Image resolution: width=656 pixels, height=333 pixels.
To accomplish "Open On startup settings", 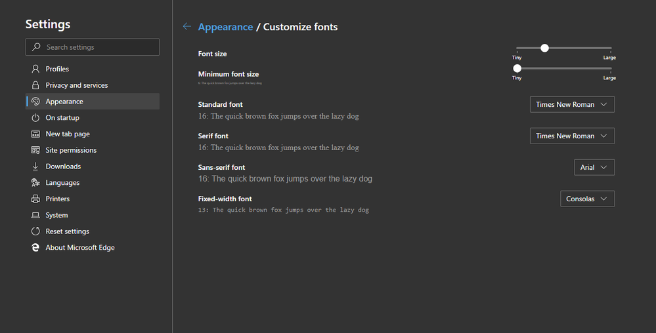I will pyautogui.click(x=93, y=118).
